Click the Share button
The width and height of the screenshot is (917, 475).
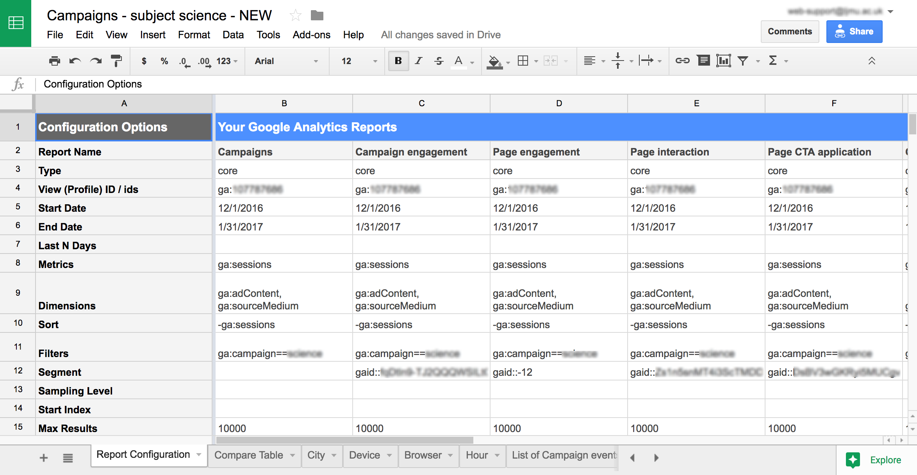854,32
